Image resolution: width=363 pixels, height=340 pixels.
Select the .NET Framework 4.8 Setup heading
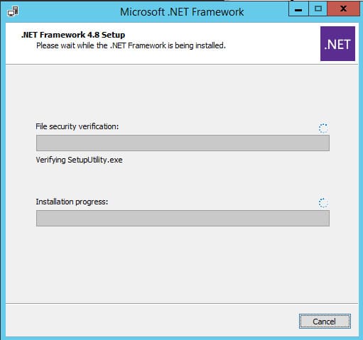coord(73,35)
